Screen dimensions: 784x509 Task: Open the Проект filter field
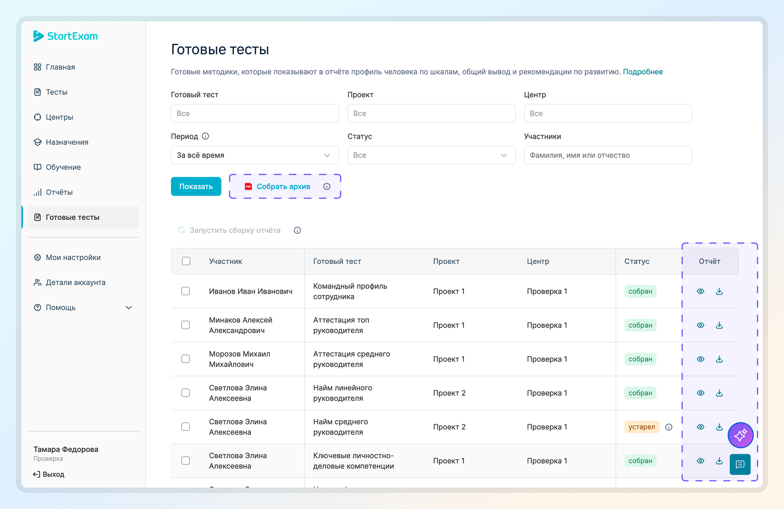[x=431, y=113]
